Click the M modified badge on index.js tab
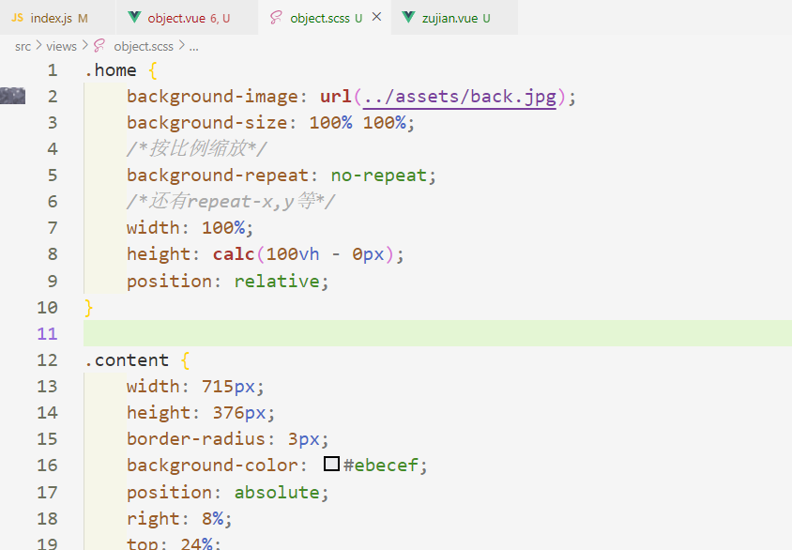Image resolution: width=792 pixels, height=550 pixels. [x=84, y=16]
